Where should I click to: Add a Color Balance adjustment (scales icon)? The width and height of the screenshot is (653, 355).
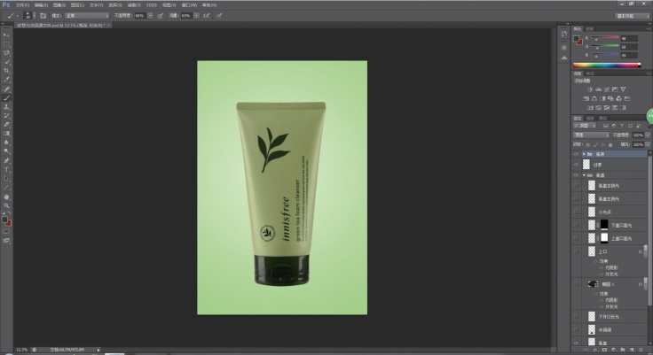click(594, 98)
